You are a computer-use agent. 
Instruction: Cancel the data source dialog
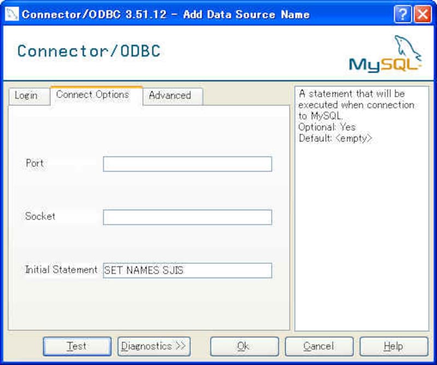pos(318,346)
